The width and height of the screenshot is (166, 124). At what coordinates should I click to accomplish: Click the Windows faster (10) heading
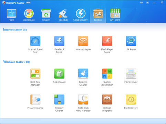[x=17, y=62]
